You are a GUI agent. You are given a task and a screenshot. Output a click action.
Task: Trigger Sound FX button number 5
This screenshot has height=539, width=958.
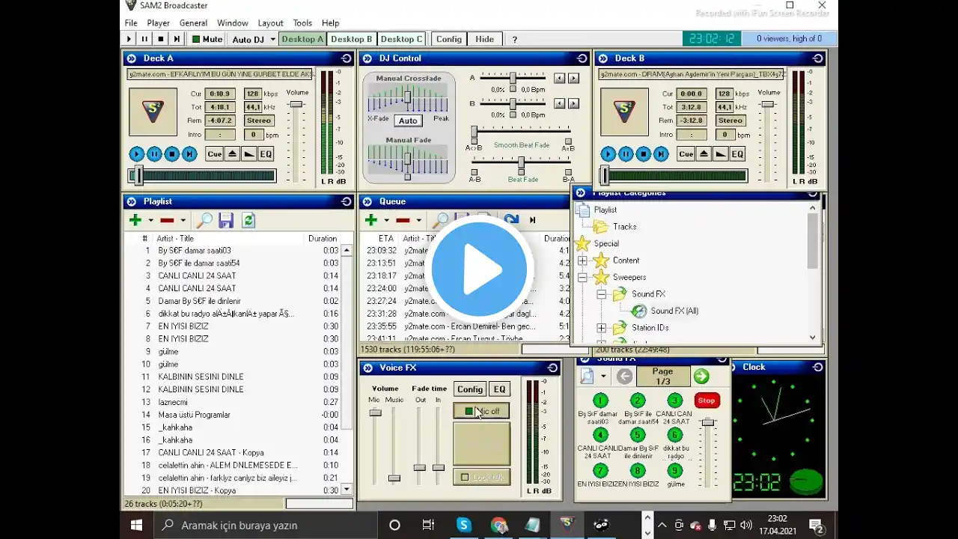[x=638, y=435]
